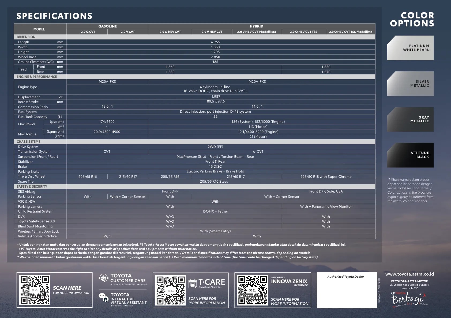The height and width of the screenshot is (318, 451).
Task: Select the "2.0 Q HEV CVT TSS" column header
Action: point(303,32)
